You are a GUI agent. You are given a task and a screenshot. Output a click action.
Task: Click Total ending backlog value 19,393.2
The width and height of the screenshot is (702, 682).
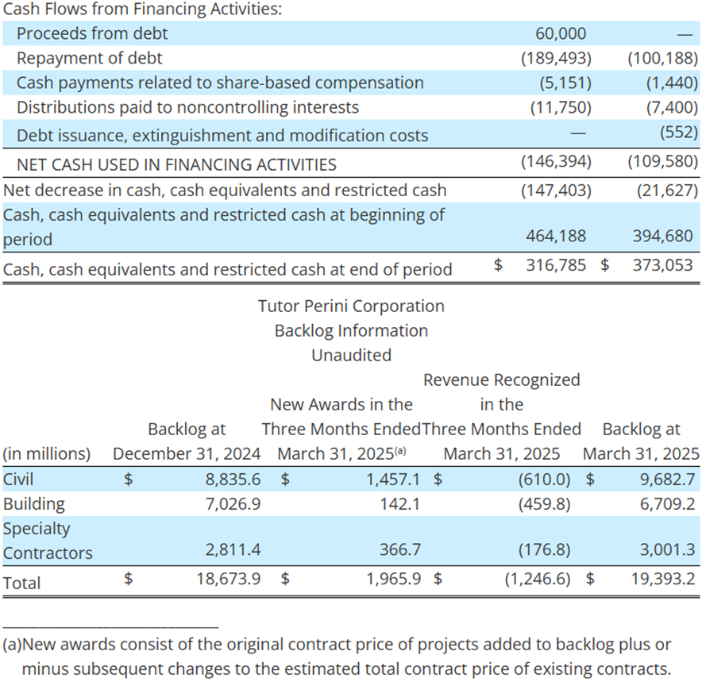[663, 579]
